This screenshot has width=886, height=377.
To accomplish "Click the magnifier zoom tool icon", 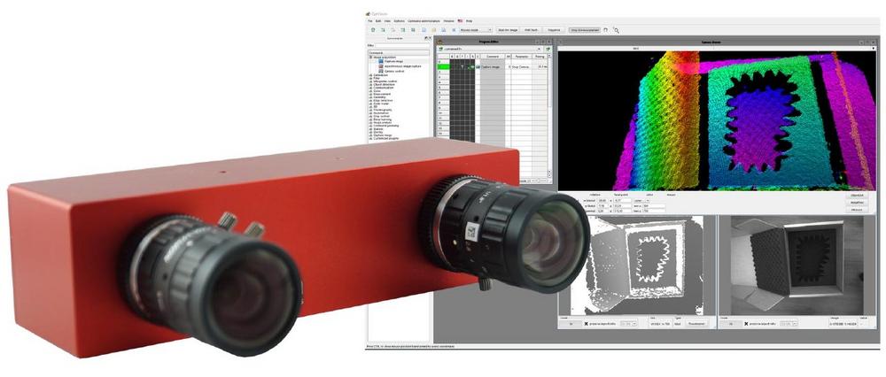I will tap(617, 30).
